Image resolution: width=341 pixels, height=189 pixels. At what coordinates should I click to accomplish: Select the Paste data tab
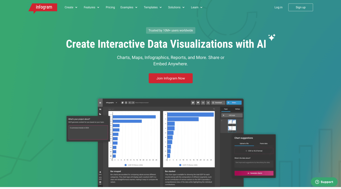coord(264,143)
